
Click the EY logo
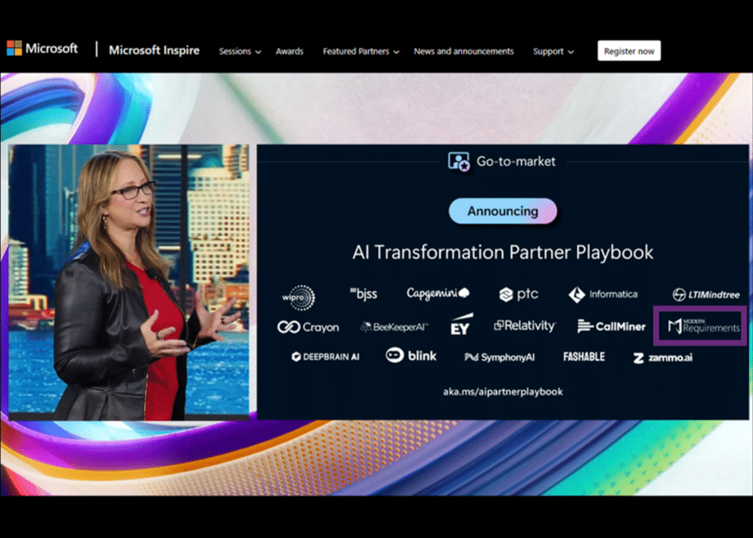point(461,325)
